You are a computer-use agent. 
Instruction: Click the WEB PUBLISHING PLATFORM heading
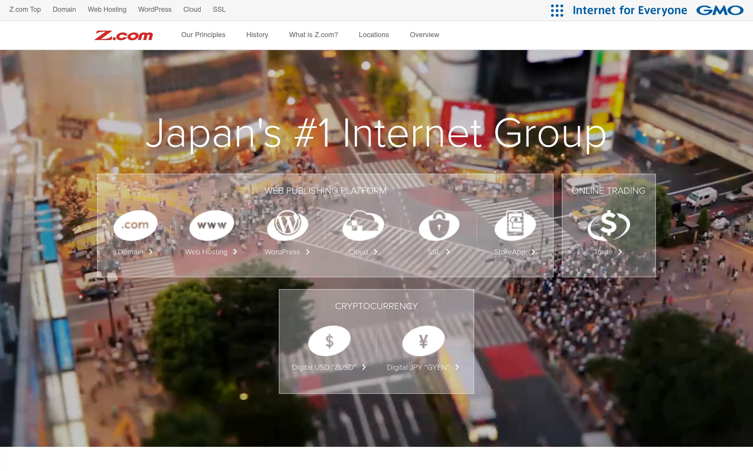(325, 191)
